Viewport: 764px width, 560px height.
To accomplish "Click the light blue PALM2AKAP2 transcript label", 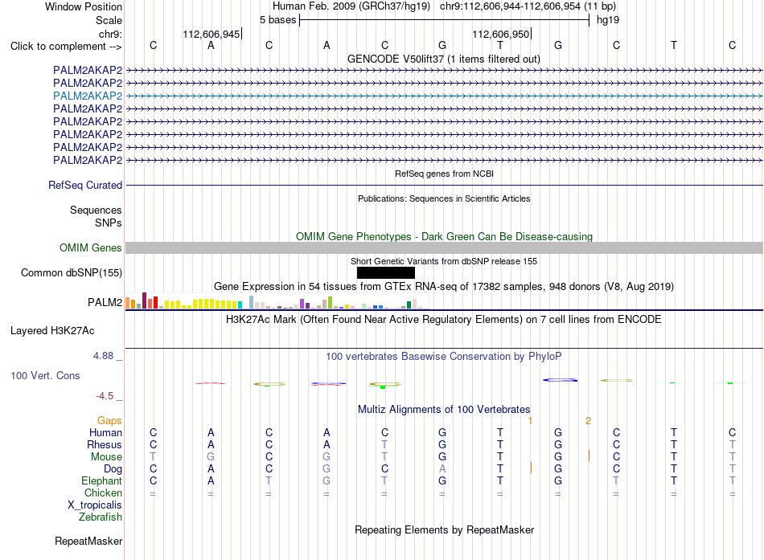I will (88, 96).
